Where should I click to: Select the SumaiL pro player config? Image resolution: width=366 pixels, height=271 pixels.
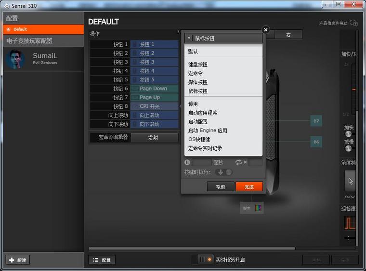[x=43, y=59]
